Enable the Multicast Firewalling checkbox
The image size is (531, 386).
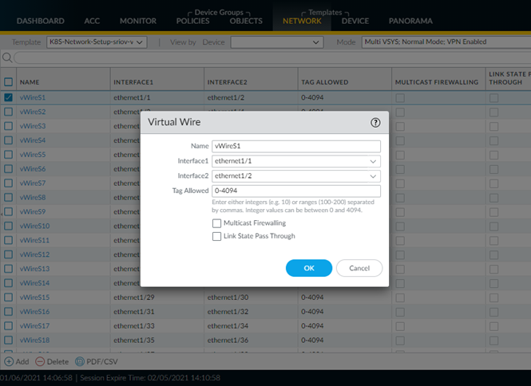[x=216, y=223]
